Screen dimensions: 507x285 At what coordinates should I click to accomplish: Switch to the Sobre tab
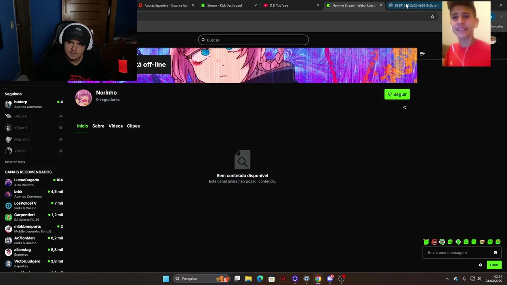(x=98, y=126)
